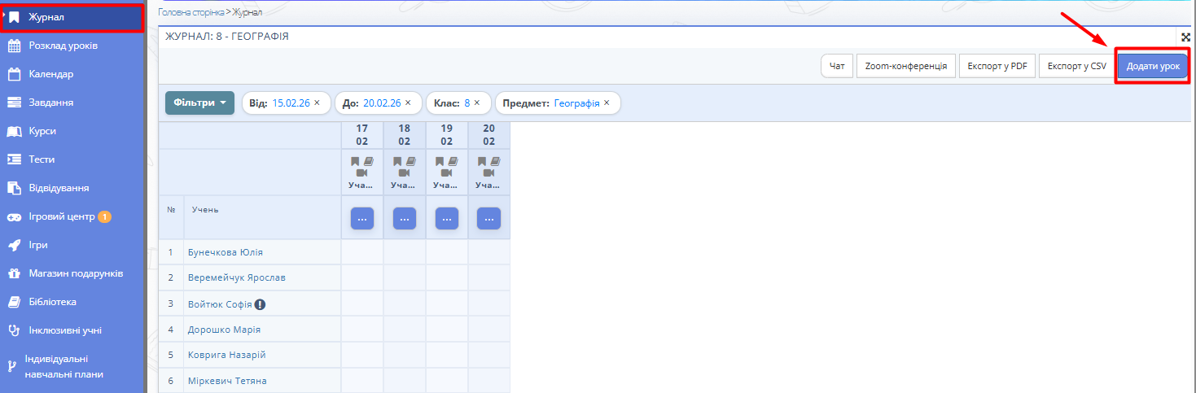Remove the Предмет: Географія filter
Image resolution: width=1196 pixels, height=393 pixels.
pos(607,103)
